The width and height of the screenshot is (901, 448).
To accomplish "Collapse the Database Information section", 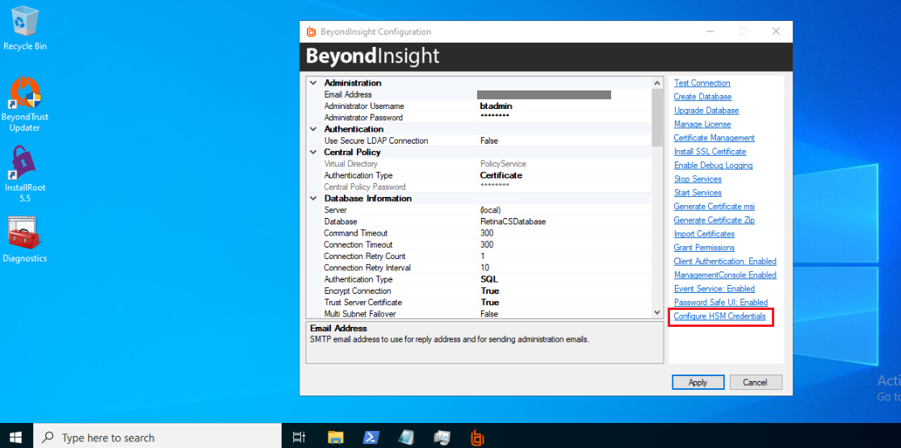I will point(313,198).
